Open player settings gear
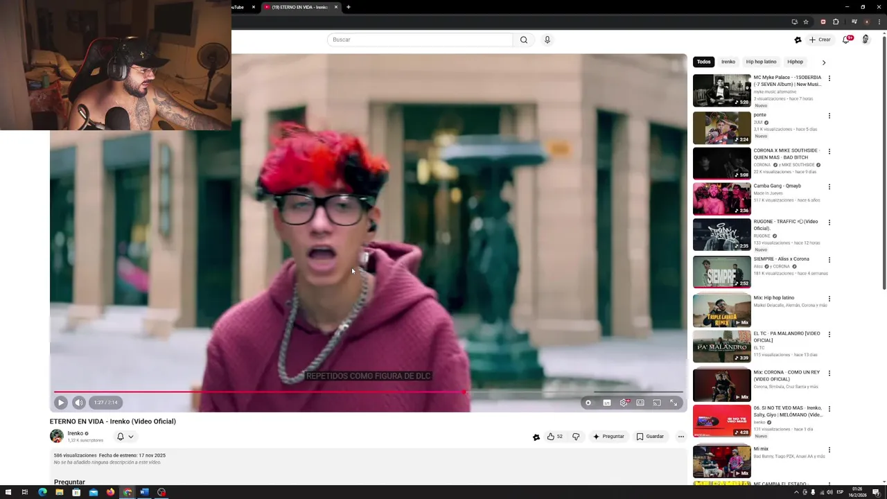Screen dimensions: 887x499 pos(624,403)
